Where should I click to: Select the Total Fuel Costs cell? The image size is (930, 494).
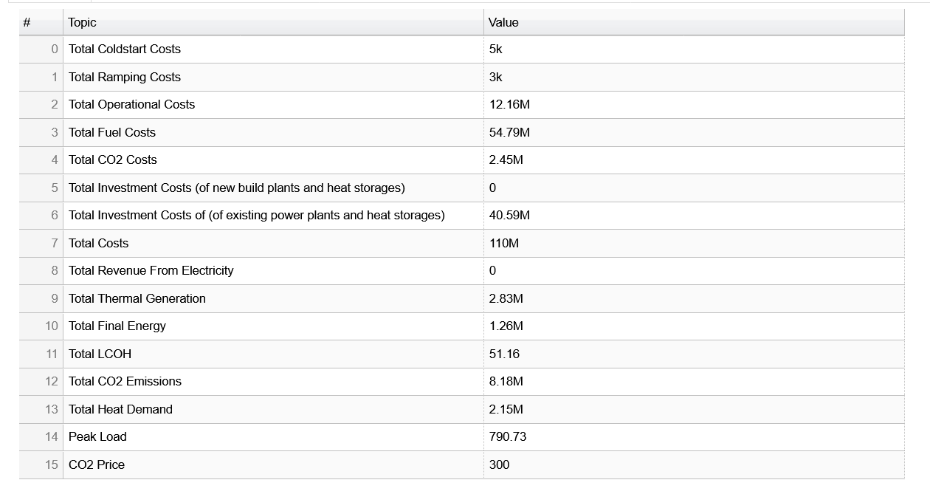[273, 132]
